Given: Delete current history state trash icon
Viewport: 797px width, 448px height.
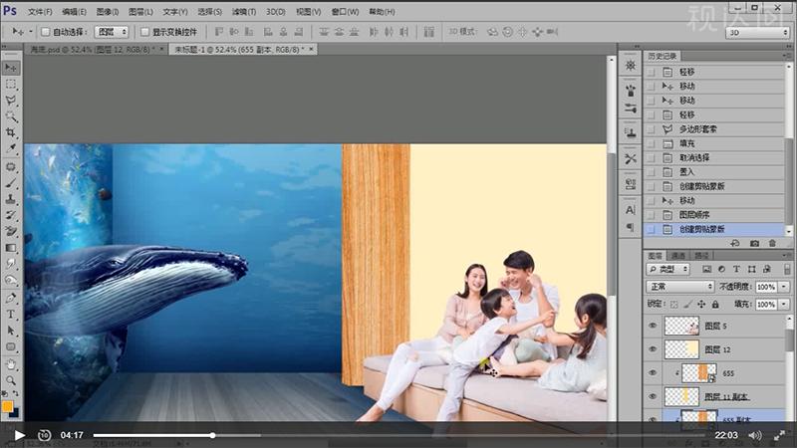Looking at the screenshot, I should pyautogui.click(x=772, y=243).
